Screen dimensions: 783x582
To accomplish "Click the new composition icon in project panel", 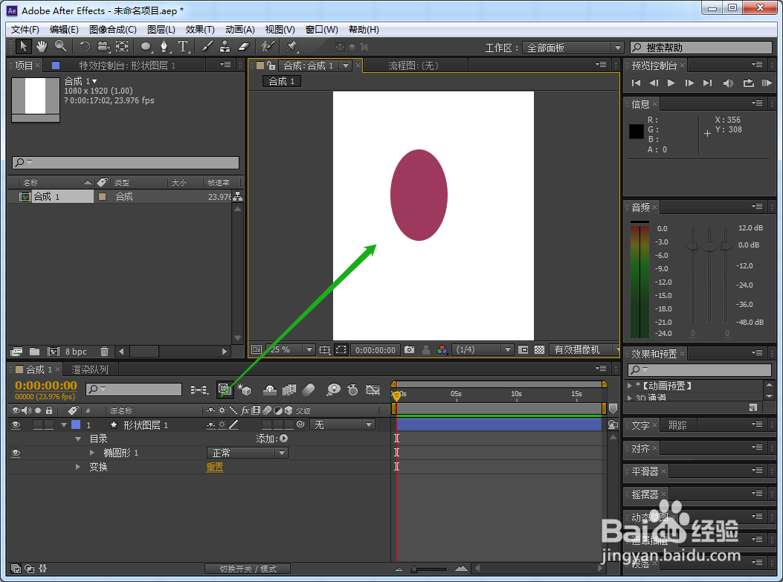I will [54, 352].
